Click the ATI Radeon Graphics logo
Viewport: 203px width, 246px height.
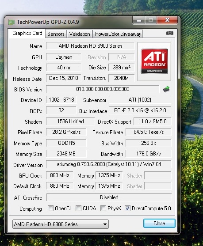tap(154, 61)
